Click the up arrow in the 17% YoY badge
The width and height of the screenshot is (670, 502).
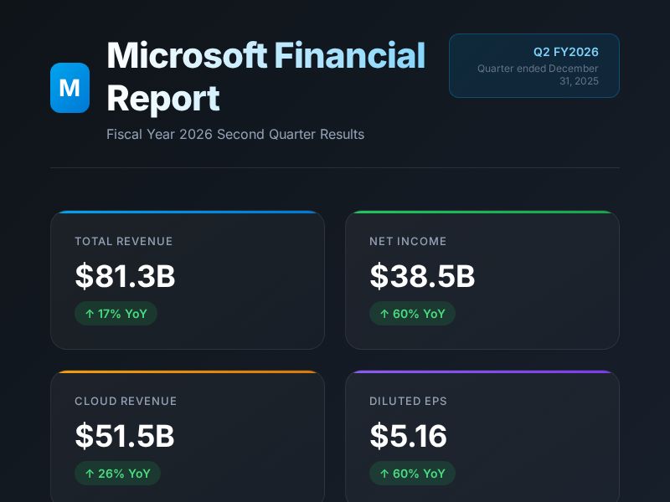click(x=89, y=314)
